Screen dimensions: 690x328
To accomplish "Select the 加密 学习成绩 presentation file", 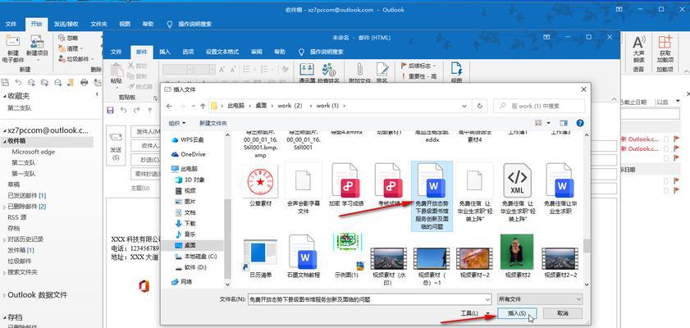I will pos(346,184).
